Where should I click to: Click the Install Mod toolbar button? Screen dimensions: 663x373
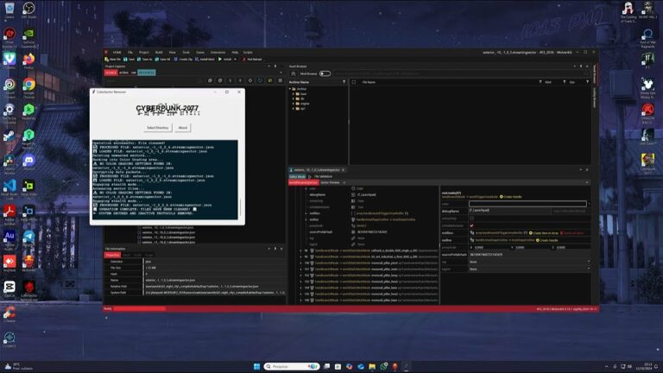[x=205, y=60]
